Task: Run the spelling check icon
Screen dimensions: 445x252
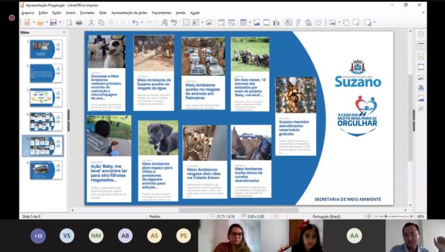Action: pyautogui.click(x=174, y=22)
